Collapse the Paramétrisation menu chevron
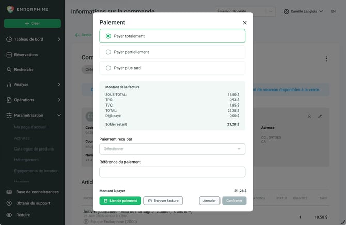 (59, 115)
